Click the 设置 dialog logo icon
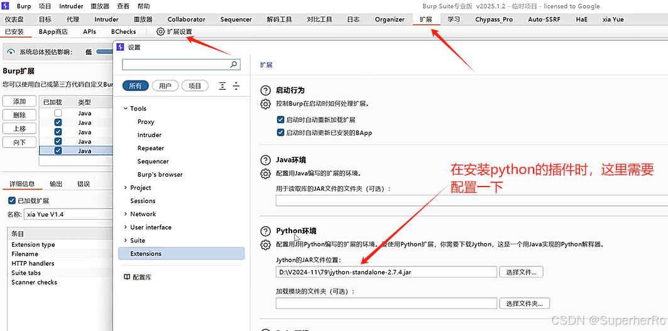The height and width of the screenshot is (331, 668). click(120, 47)
